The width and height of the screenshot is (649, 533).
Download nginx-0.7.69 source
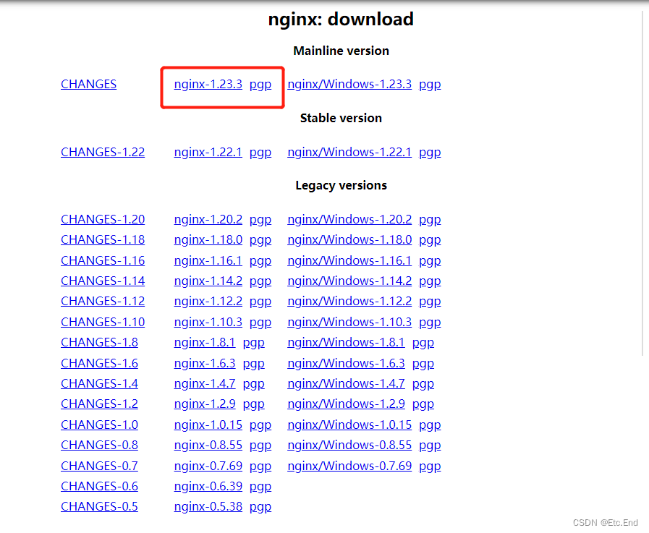point(208,466)
